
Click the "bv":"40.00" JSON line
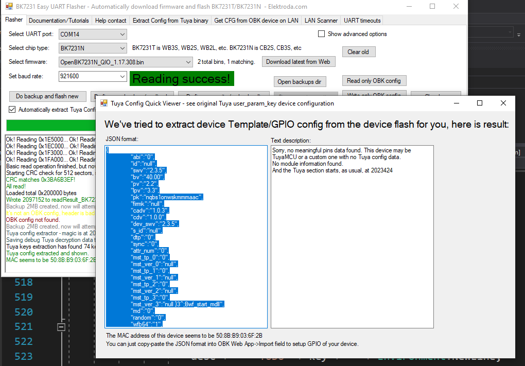pos(147,177)
